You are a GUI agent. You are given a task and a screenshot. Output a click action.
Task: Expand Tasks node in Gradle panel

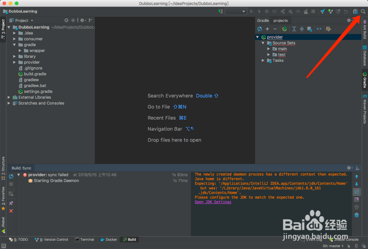263,60
